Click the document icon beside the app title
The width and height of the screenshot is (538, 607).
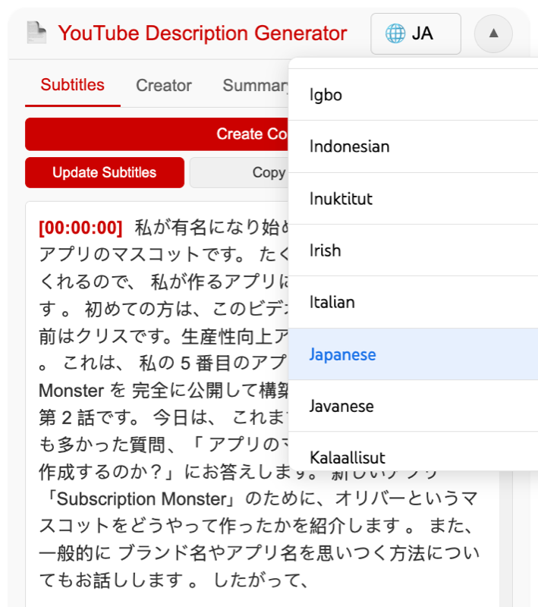pos(36,33)
